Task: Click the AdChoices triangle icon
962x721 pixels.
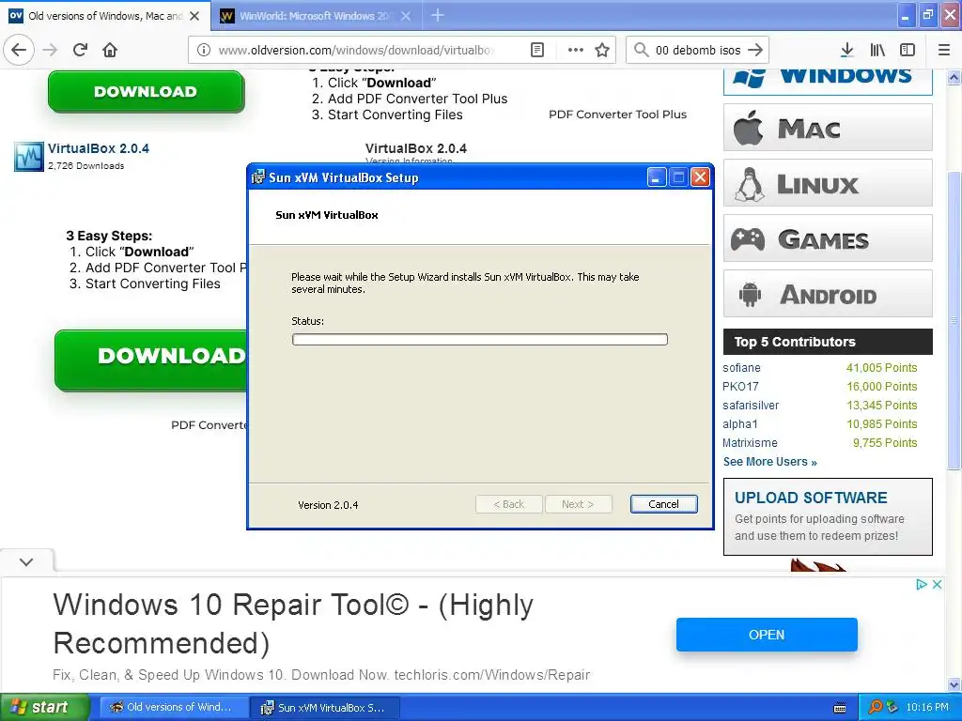Action: coord(922,584)
